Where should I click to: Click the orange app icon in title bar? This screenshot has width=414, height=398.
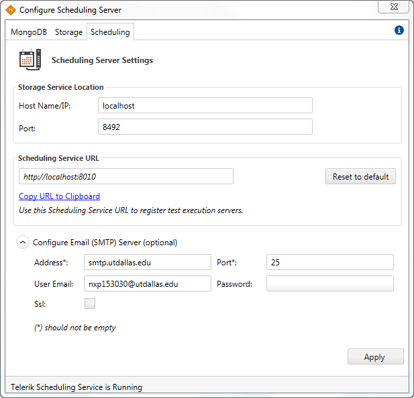10,10
